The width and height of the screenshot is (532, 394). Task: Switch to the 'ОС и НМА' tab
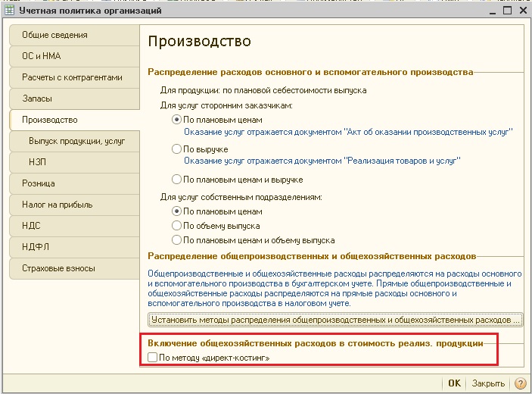tap(75, 56)
